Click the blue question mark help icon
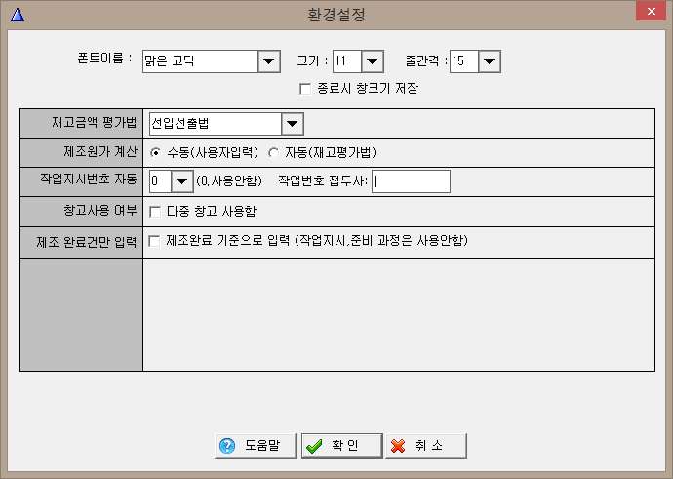The height and width of the screenshot is (479, 673). coord(227,446)
